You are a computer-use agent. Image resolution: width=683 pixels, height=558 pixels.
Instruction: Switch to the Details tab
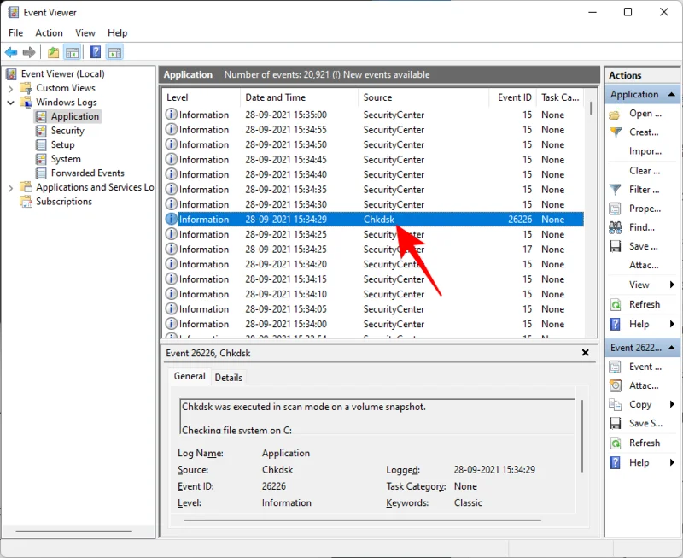pyautogui.click(x=228, y=377)
